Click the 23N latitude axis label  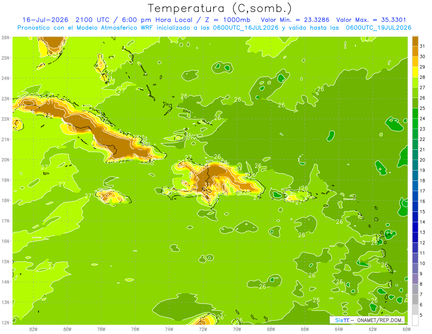[x=5, y=98]
